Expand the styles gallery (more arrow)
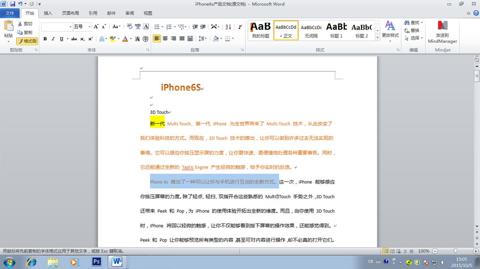This screenshot has height=269, width=480. coord(377,37)
